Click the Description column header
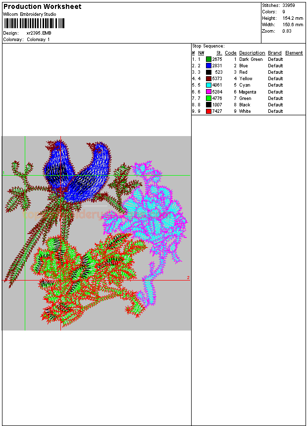307x426 pixels. coord(252,53)
